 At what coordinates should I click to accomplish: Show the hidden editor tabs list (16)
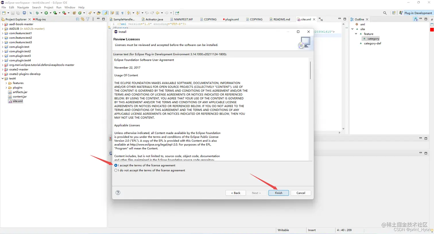coord(321,19)
